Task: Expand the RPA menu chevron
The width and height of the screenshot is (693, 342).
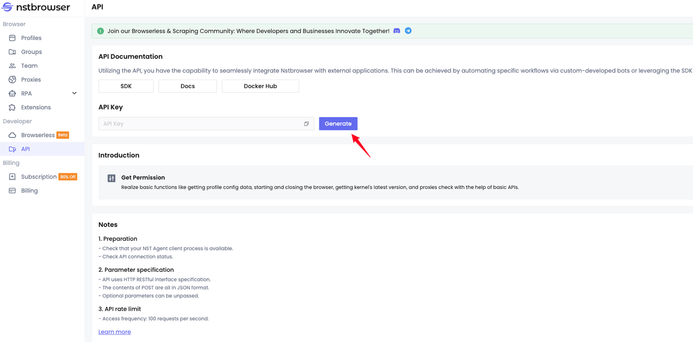Action: coord(74,94)
